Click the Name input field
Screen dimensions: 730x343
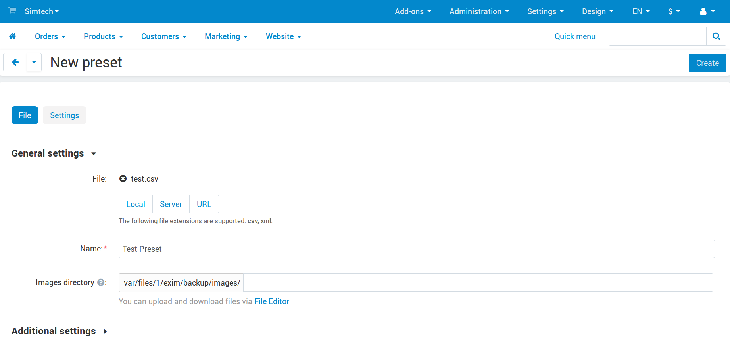417,249
